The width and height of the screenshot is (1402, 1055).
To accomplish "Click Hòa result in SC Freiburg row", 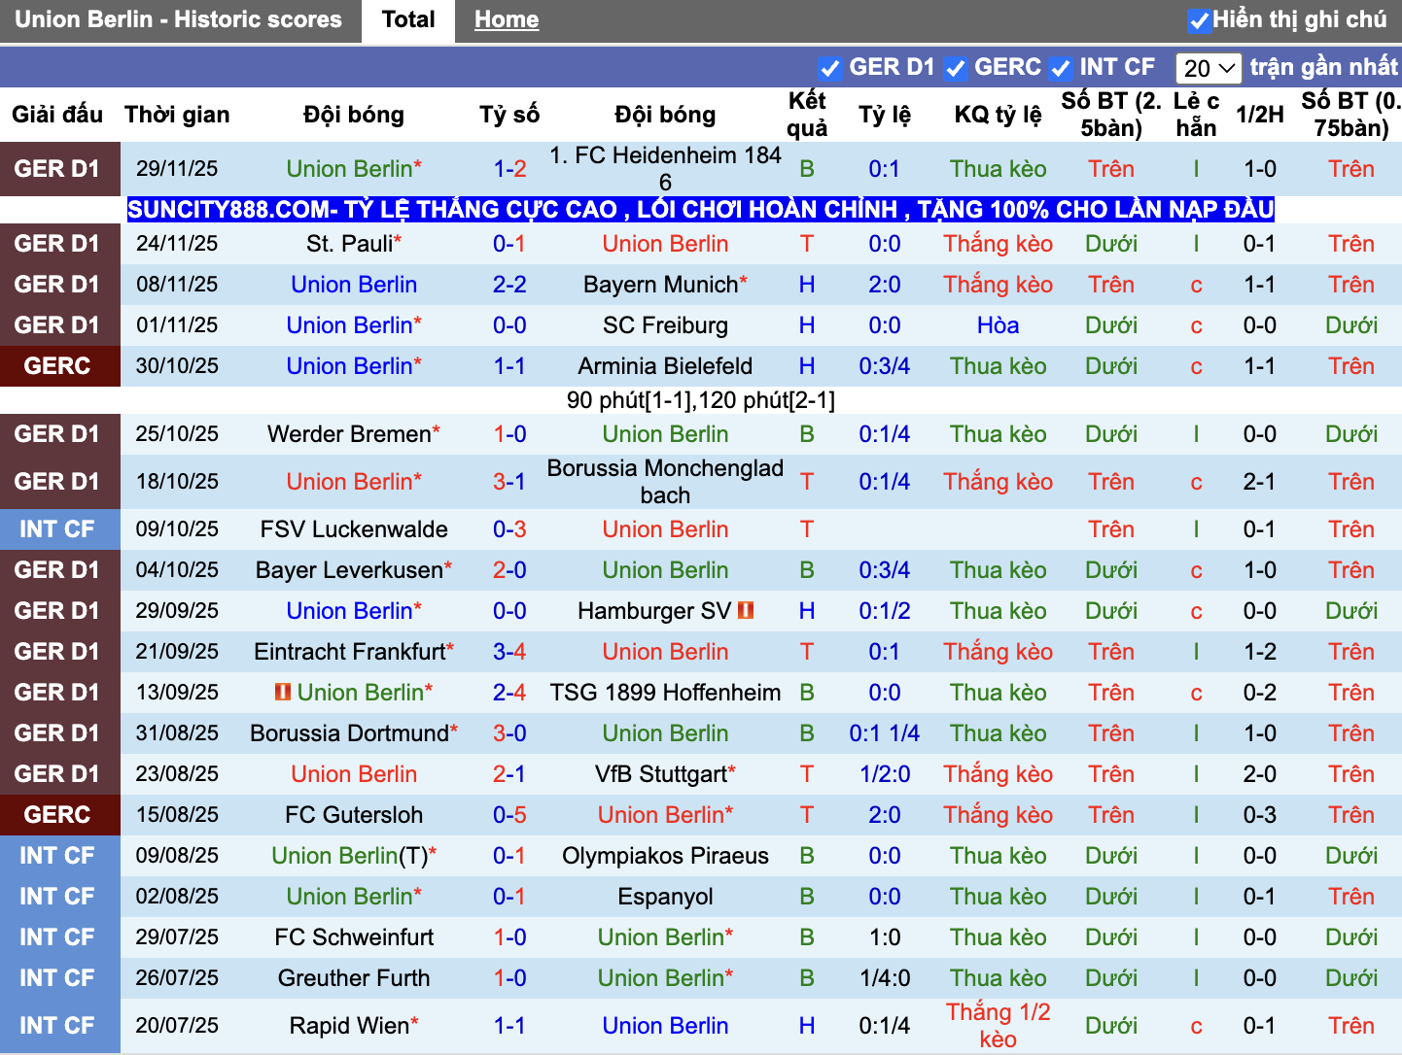I will [x=998, y=325].
